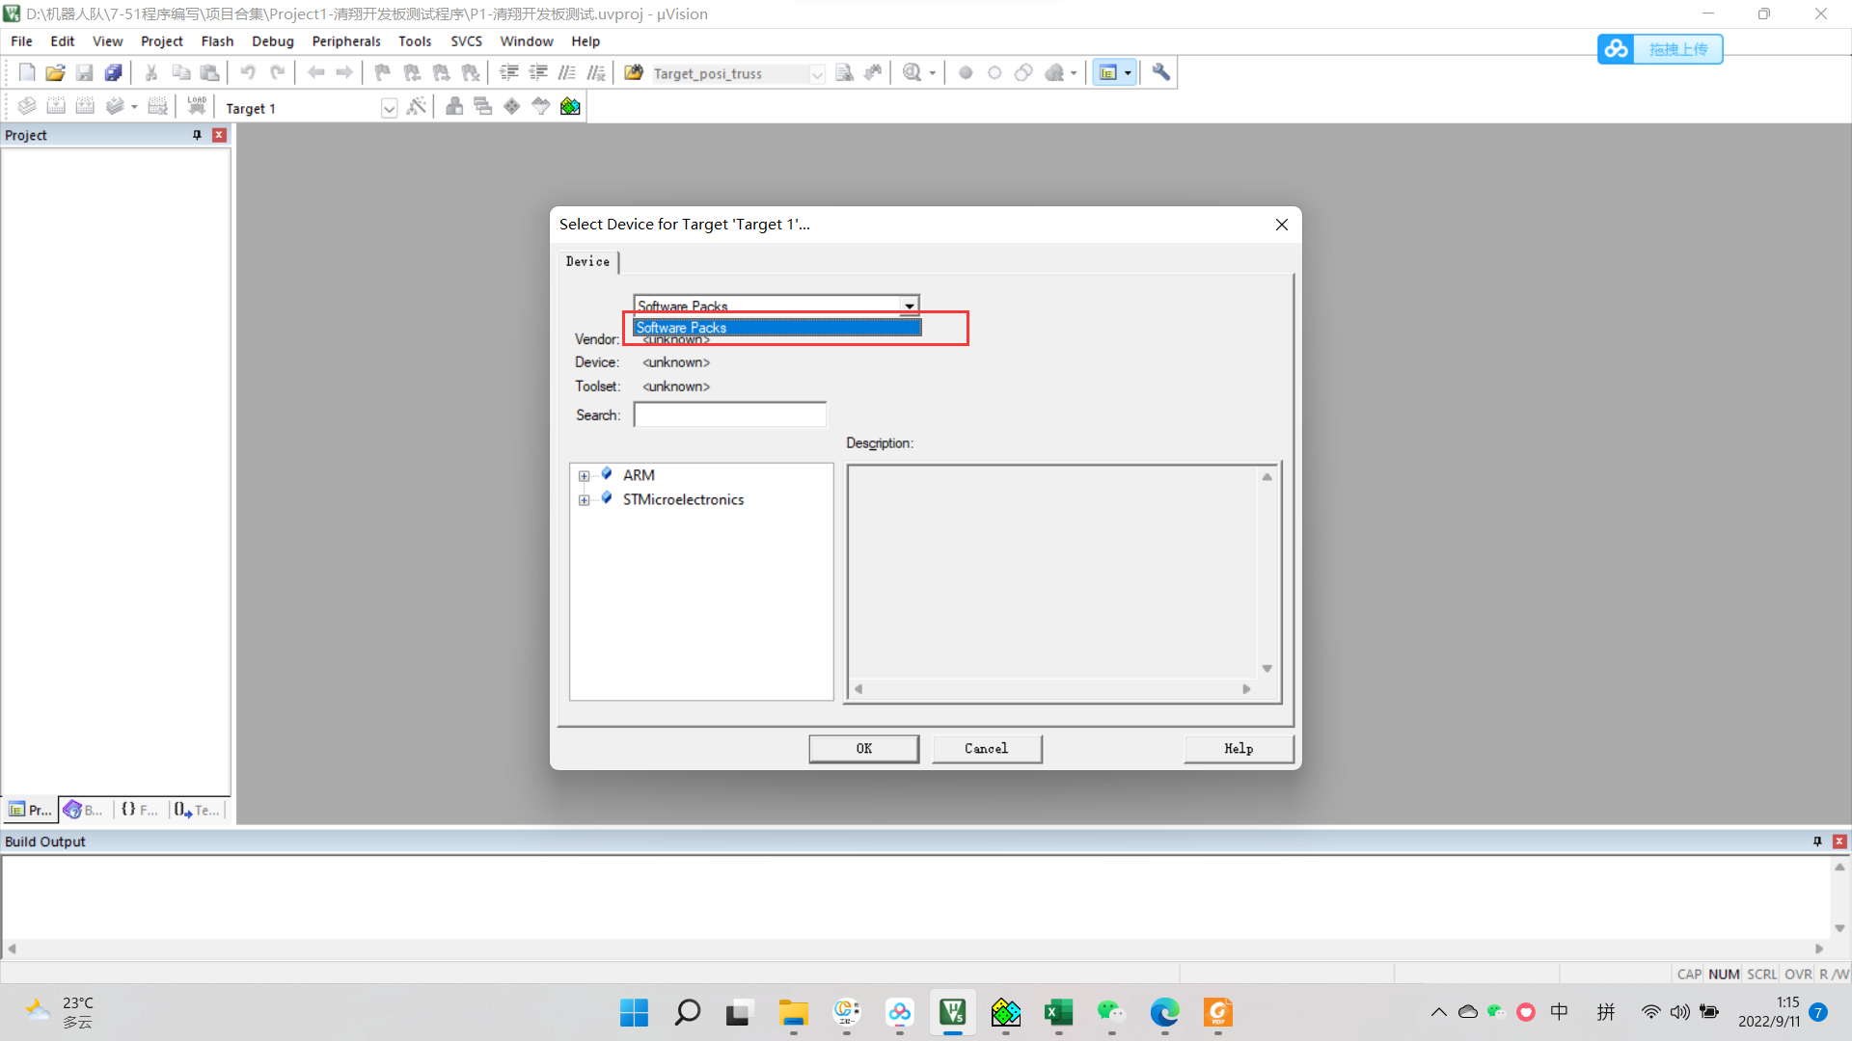1852x1041 pixels.
Task: Click the OK button
Action: click(863, 748)
